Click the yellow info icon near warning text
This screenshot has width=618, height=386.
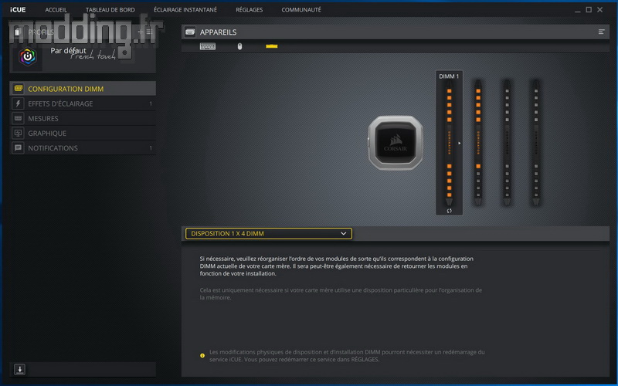(202, 355)
